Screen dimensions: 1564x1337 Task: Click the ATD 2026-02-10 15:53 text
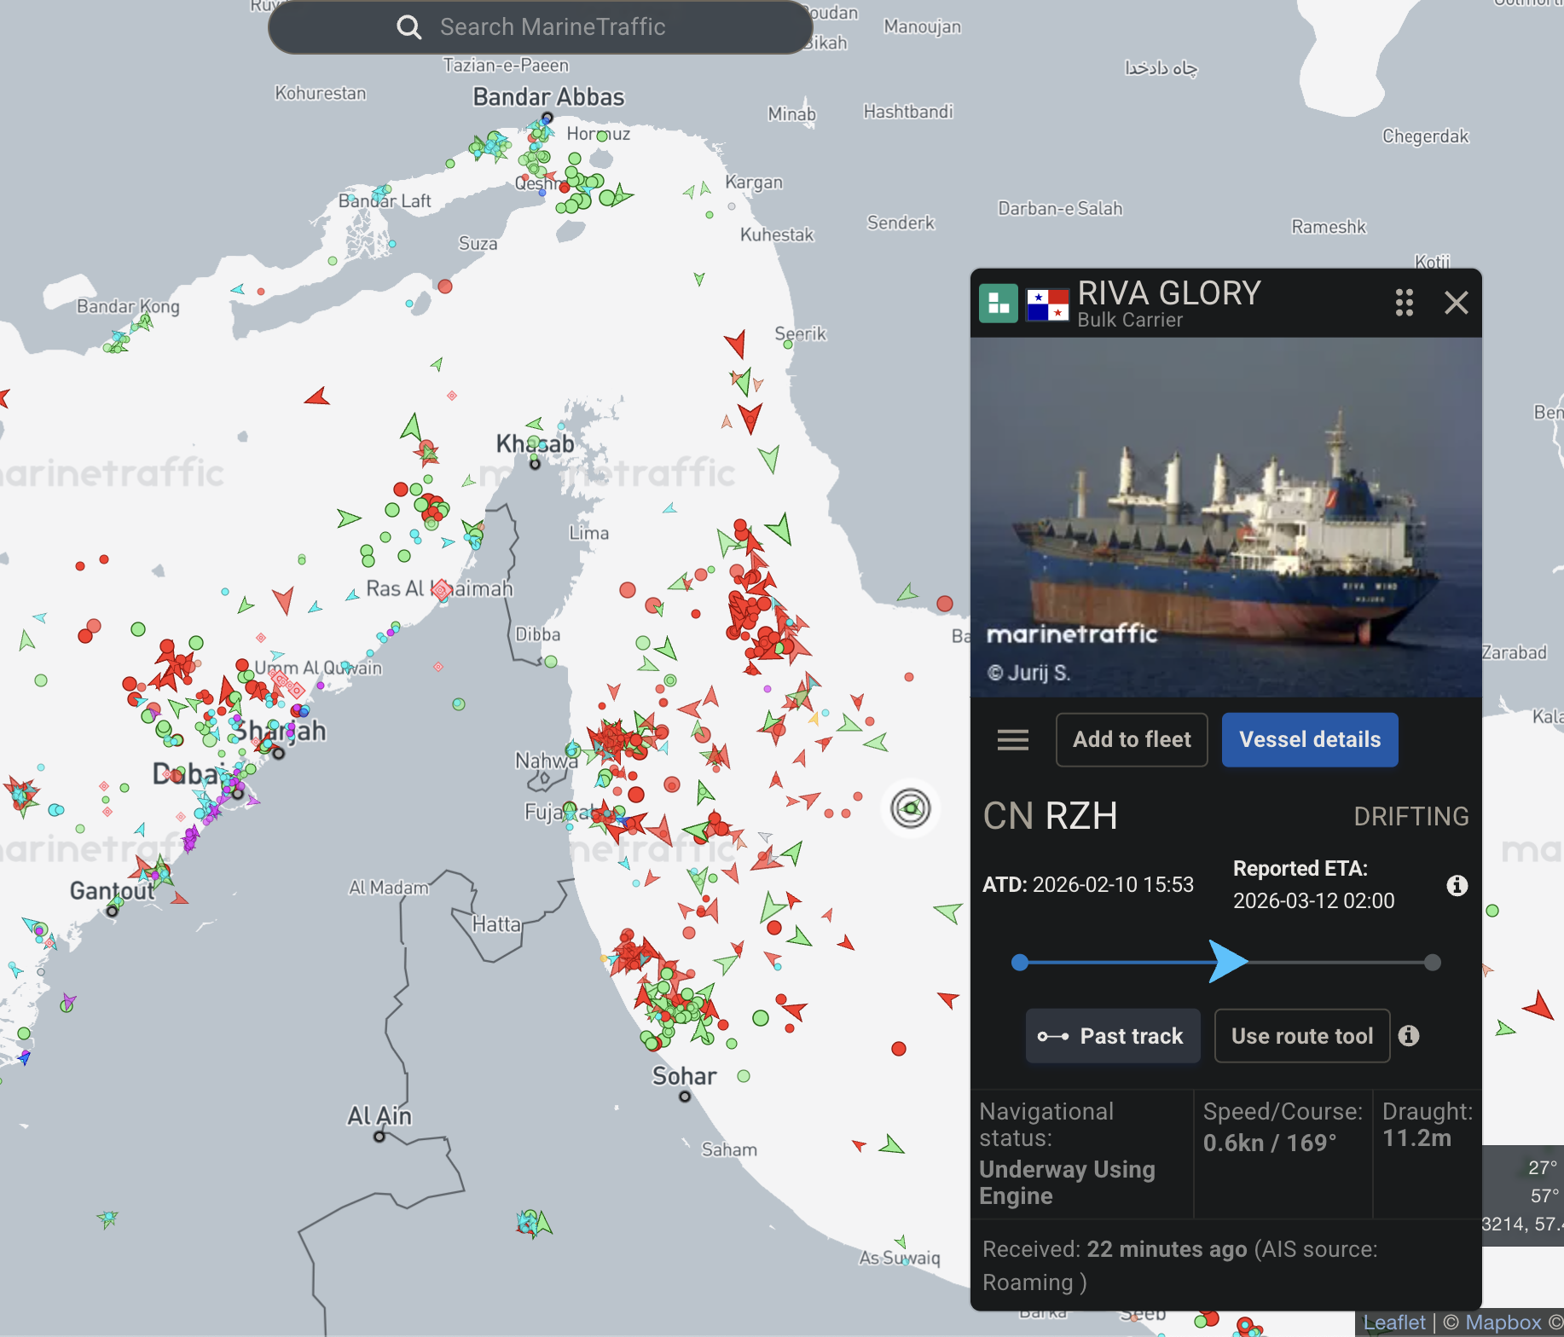[1088, 884]
